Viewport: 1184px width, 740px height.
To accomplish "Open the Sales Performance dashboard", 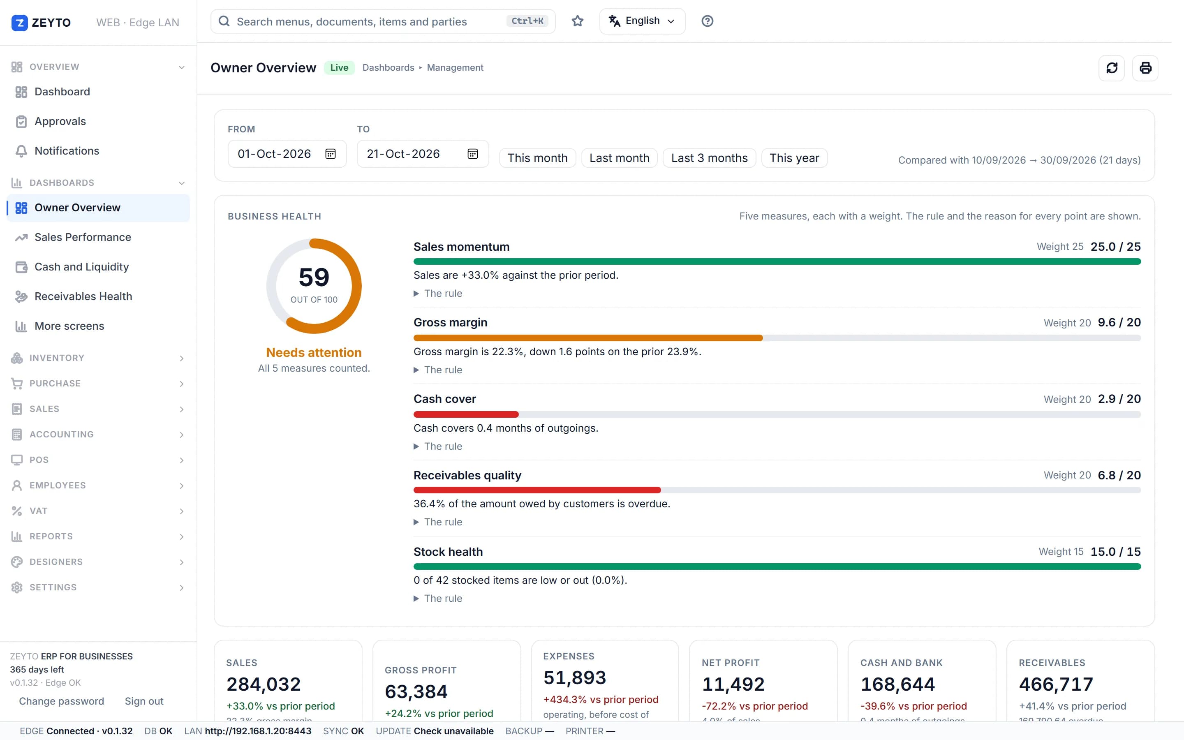I will coord(98,237).
